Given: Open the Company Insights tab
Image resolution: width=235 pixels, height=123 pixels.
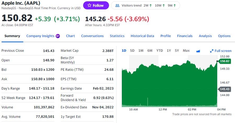Looking at the screenshot, I should click(40, 36).
